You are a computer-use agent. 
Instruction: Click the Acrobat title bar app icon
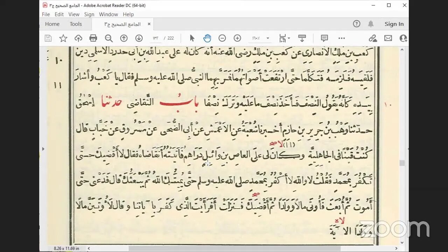tap(45, 5)
